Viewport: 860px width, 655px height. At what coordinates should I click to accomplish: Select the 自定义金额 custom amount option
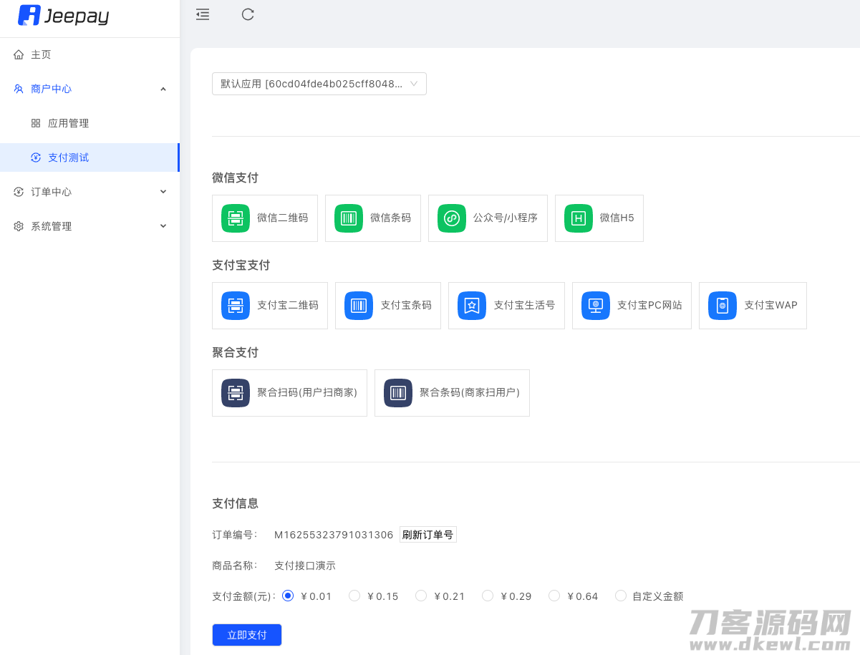[x=621, y=596]
